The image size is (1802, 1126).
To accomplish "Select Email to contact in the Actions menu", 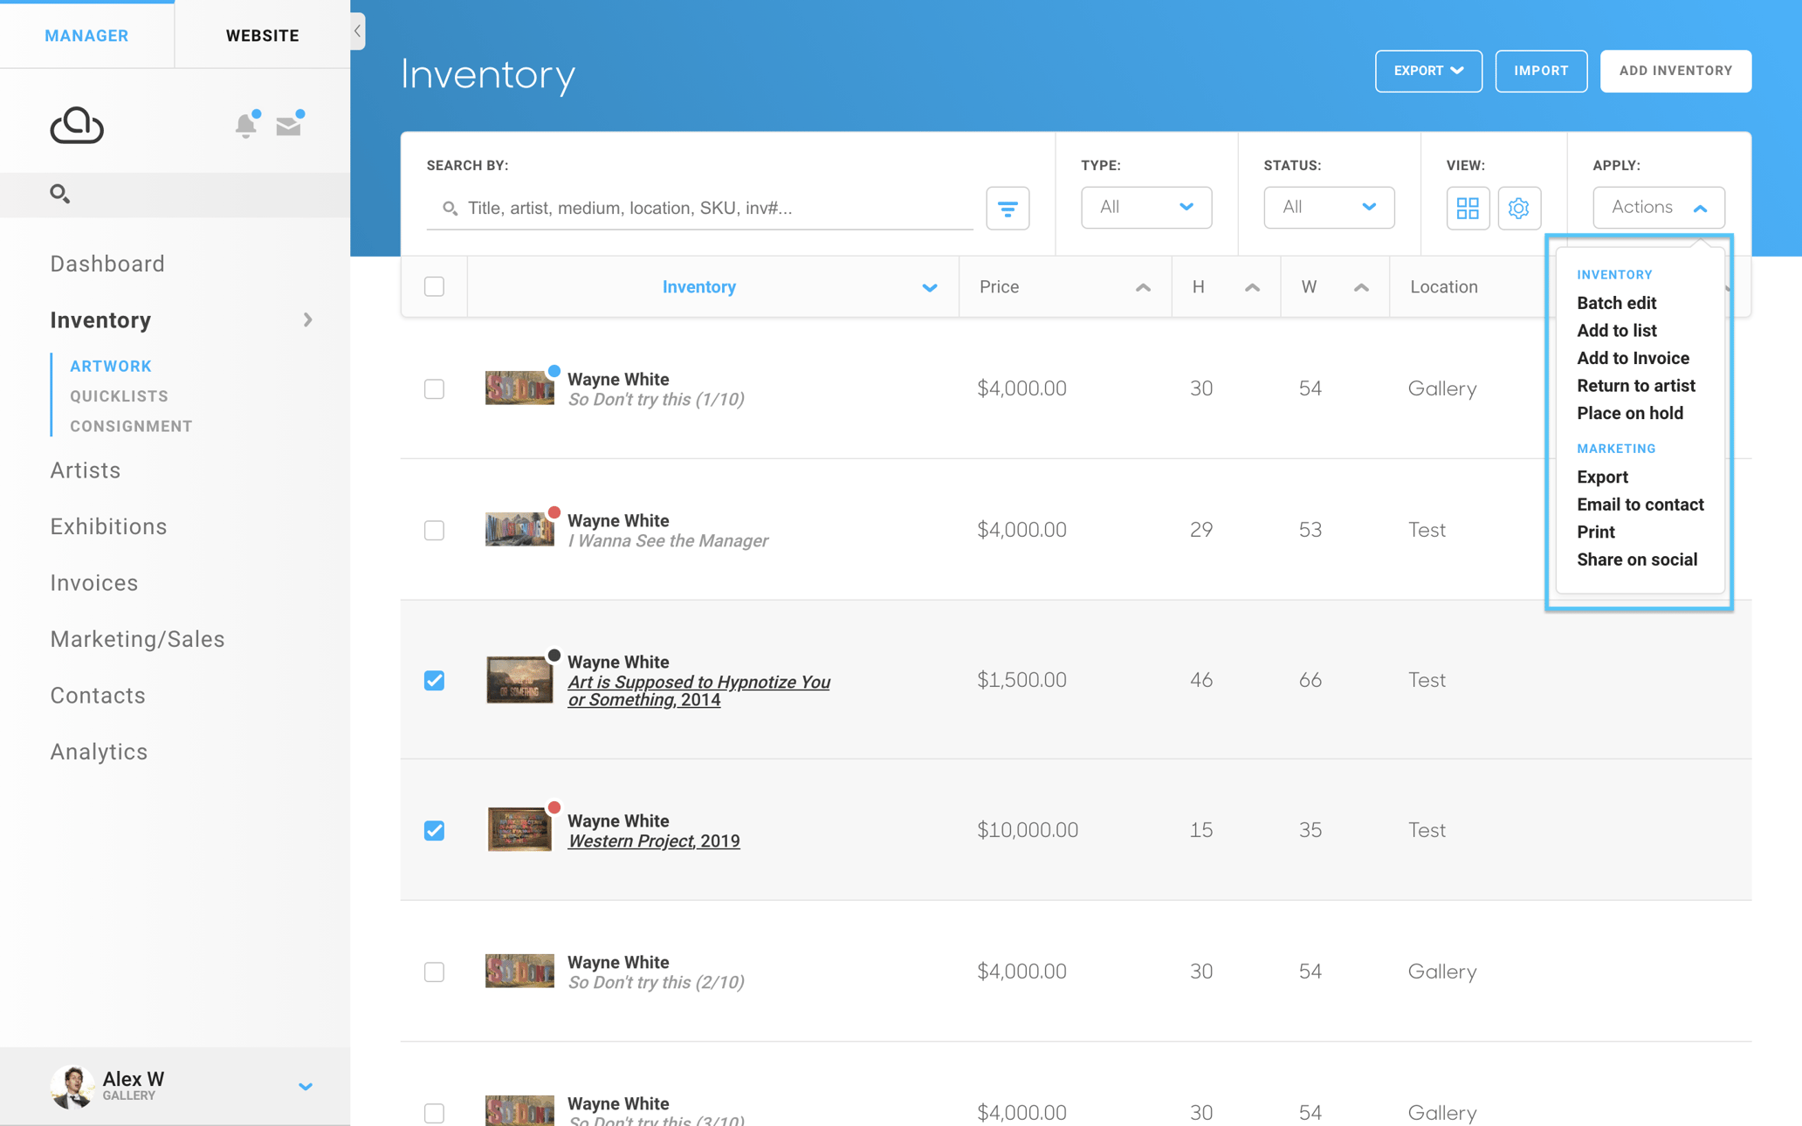I will (1640, 505).
